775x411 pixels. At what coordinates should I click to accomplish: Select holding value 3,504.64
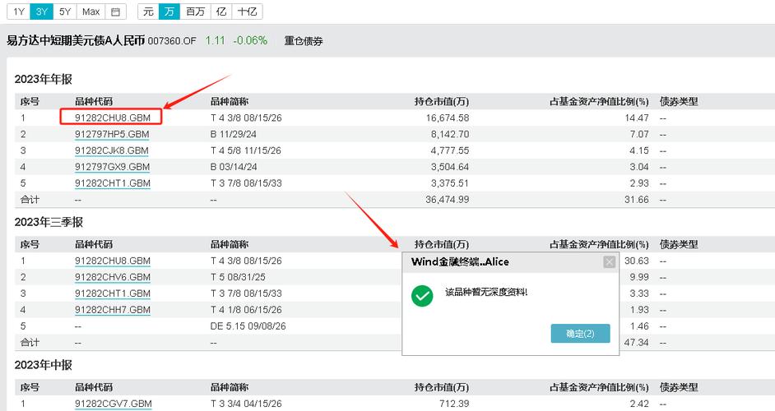point(450,167)
